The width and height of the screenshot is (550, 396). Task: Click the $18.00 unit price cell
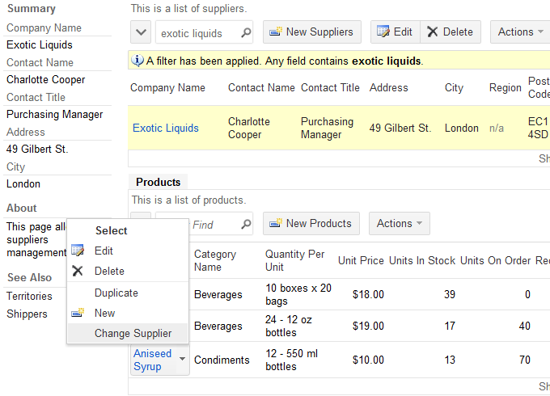coord(368,294)
